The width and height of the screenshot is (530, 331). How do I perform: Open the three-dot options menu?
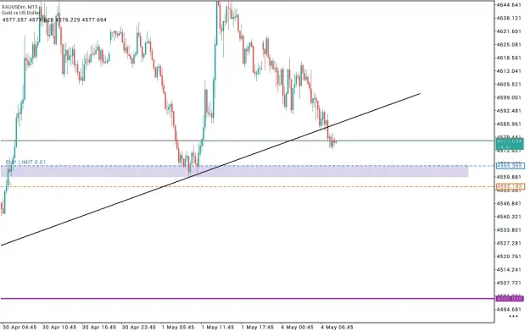point(513,316)
